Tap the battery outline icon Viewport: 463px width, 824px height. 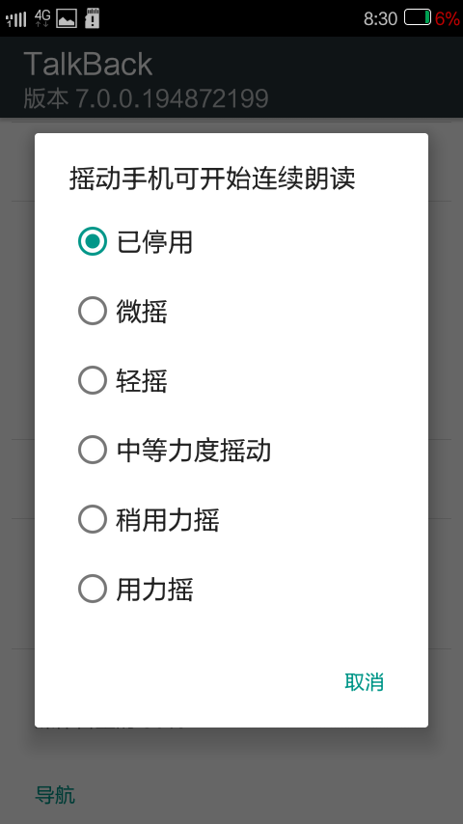(418, 17)
